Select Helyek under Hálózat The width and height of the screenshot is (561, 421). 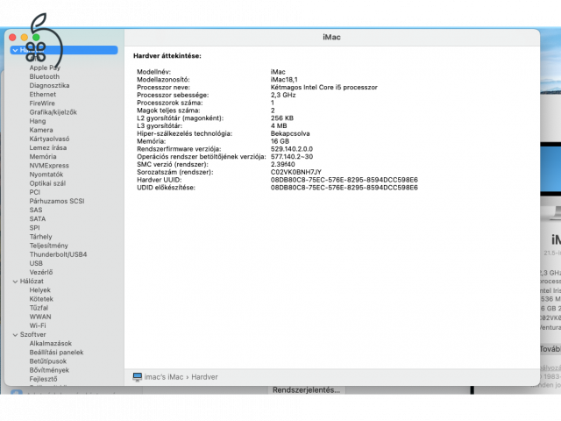click(x=40, y=290)
